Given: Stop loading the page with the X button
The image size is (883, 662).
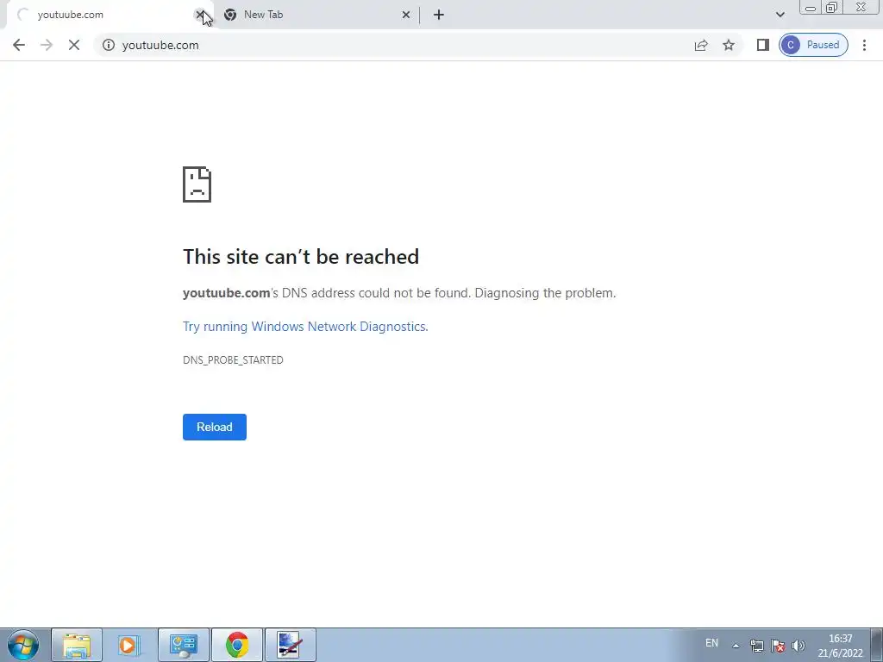Looking at the screenshot, I should coord(74,45).
